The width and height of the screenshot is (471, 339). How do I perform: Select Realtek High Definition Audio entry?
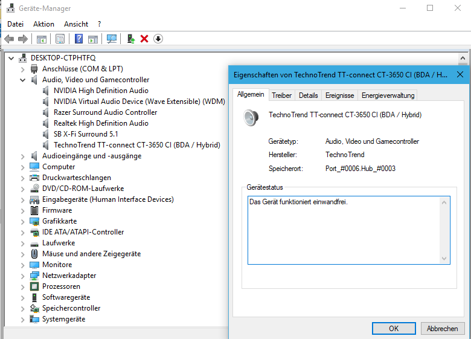point(101,123)
